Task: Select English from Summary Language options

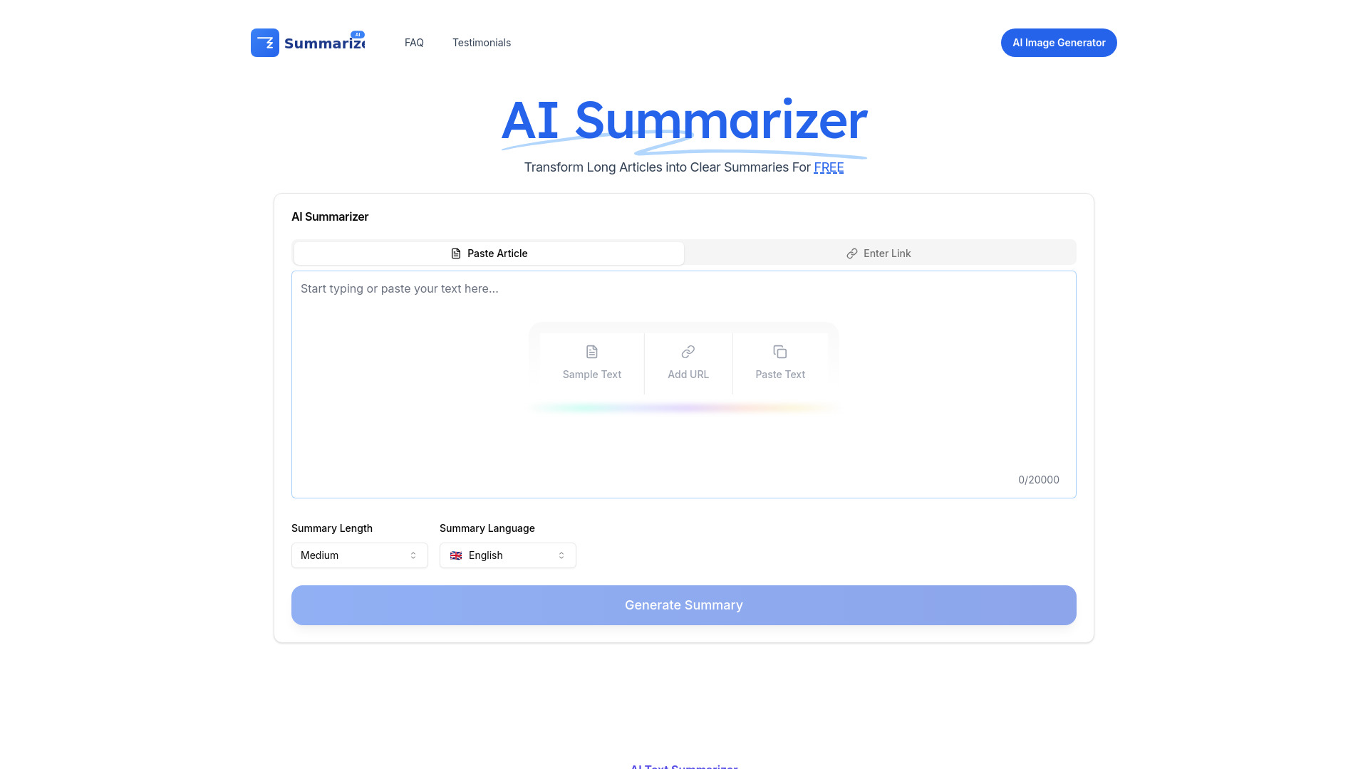Action: [507, 555]
